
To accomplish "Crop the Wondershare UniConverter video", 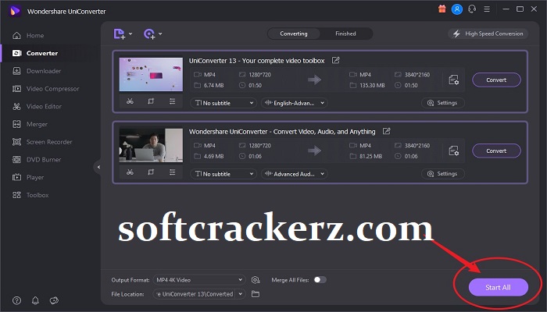I will [x=151, y=172].
